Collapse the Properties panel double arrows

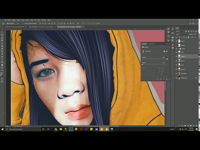(x=167, y=44)
